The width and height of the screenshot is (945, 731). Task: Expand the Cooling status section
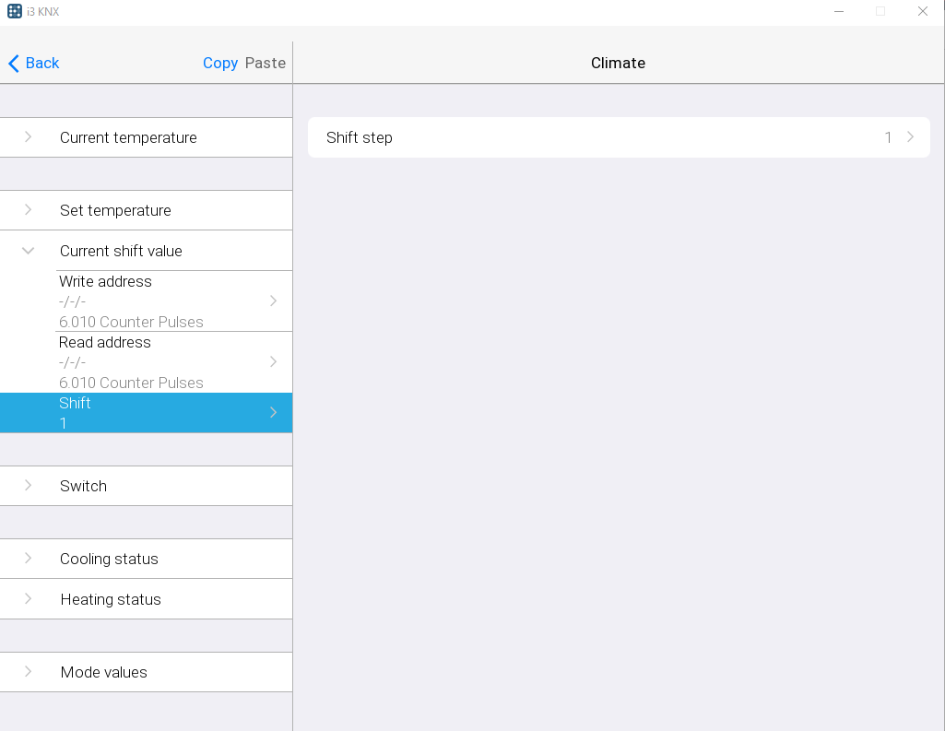pyautogui.click(x=109, y=559)
